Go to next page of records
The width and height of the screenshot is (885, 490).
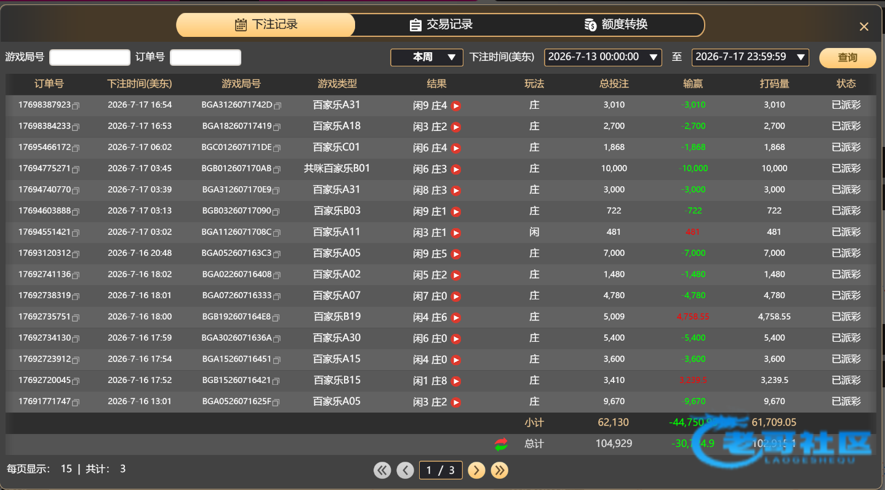tap(476, 470)
